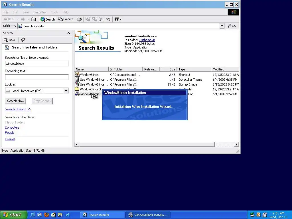Click the Undo toolbar icon
This screenshot has height=219, width=292.
pyautogui.click(x=108, y=19)
